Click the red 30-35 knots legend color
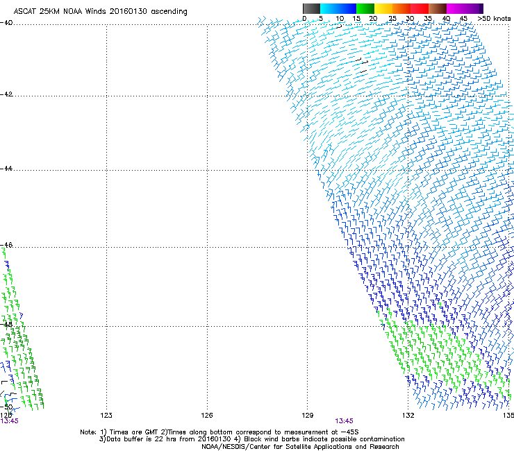The image size is (514, 451). point(420,8)
